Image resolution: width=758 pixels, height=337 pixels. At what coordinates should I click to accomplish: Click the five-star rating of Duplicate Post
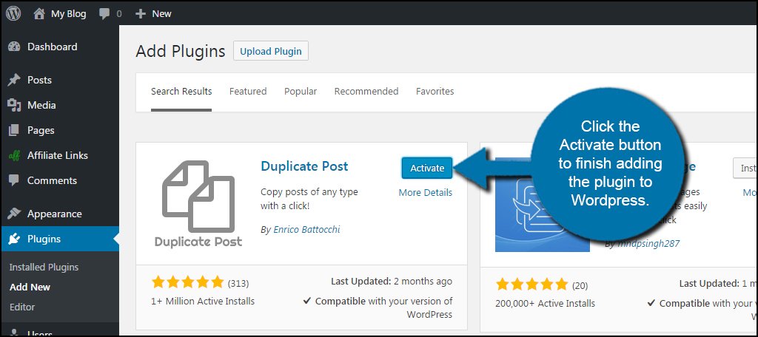[x=187, y=282]
